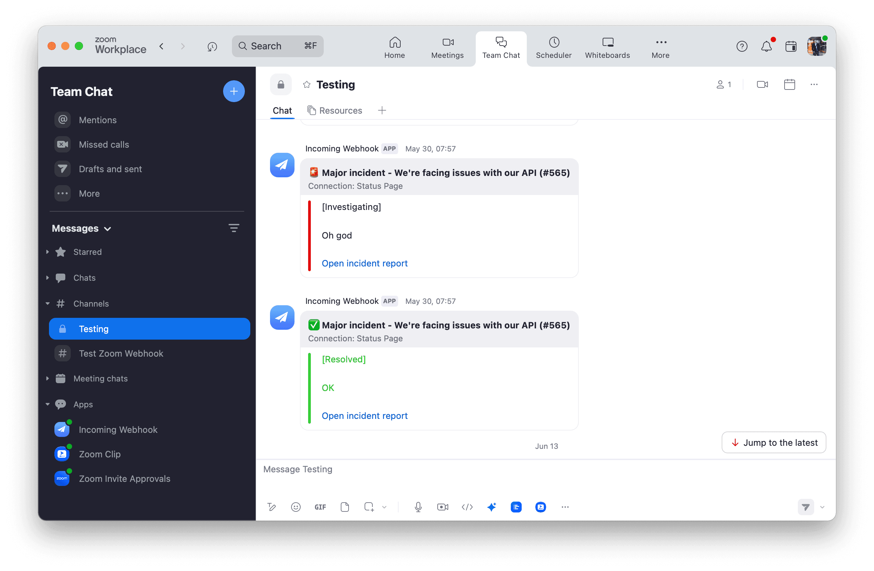The width and height of the screenshot is (874, 571).
Task: Attach a file to the message
Action: coord(344,507)
